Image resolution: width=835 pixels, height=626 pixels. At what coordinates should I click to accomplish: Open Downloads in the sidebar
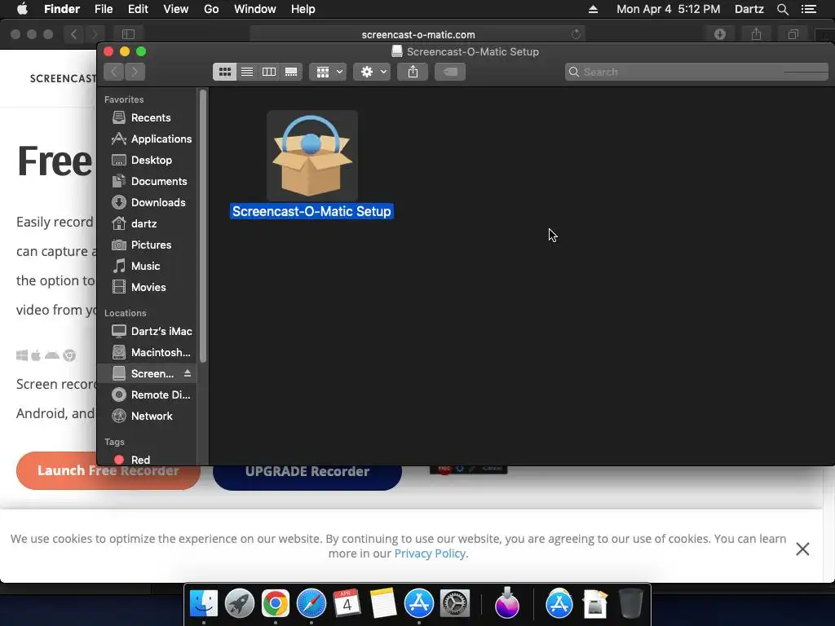pyautogui.click(x=147, y=202)
